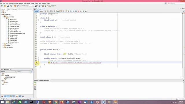Click the New File toolbar icon
Viewport: 185px width, 104px height.
[x=2, y=6]
